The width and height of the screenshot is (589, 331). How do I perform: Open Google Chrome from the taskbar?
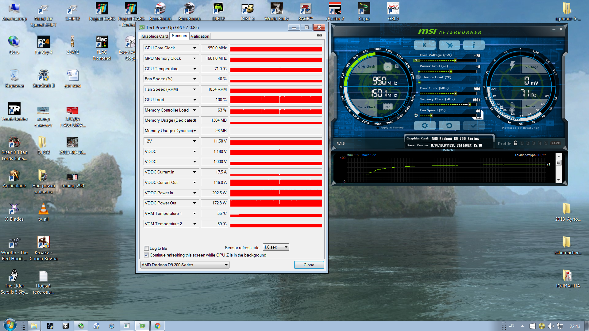pos(157,326)
